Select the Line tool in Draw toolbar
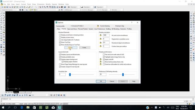The image size is (195, 110). (1, 13)
